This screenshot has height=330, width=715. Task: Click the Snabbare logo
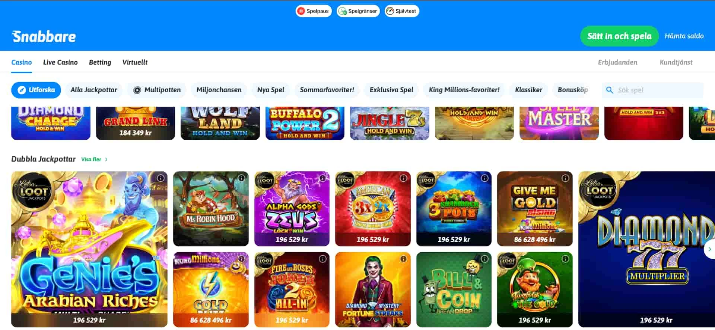tap(44, 36)
